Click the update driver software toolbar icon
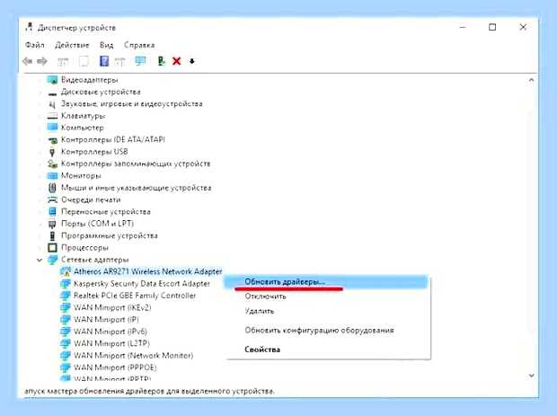This screenshot has width=557, height=416. tap(162, 61)
